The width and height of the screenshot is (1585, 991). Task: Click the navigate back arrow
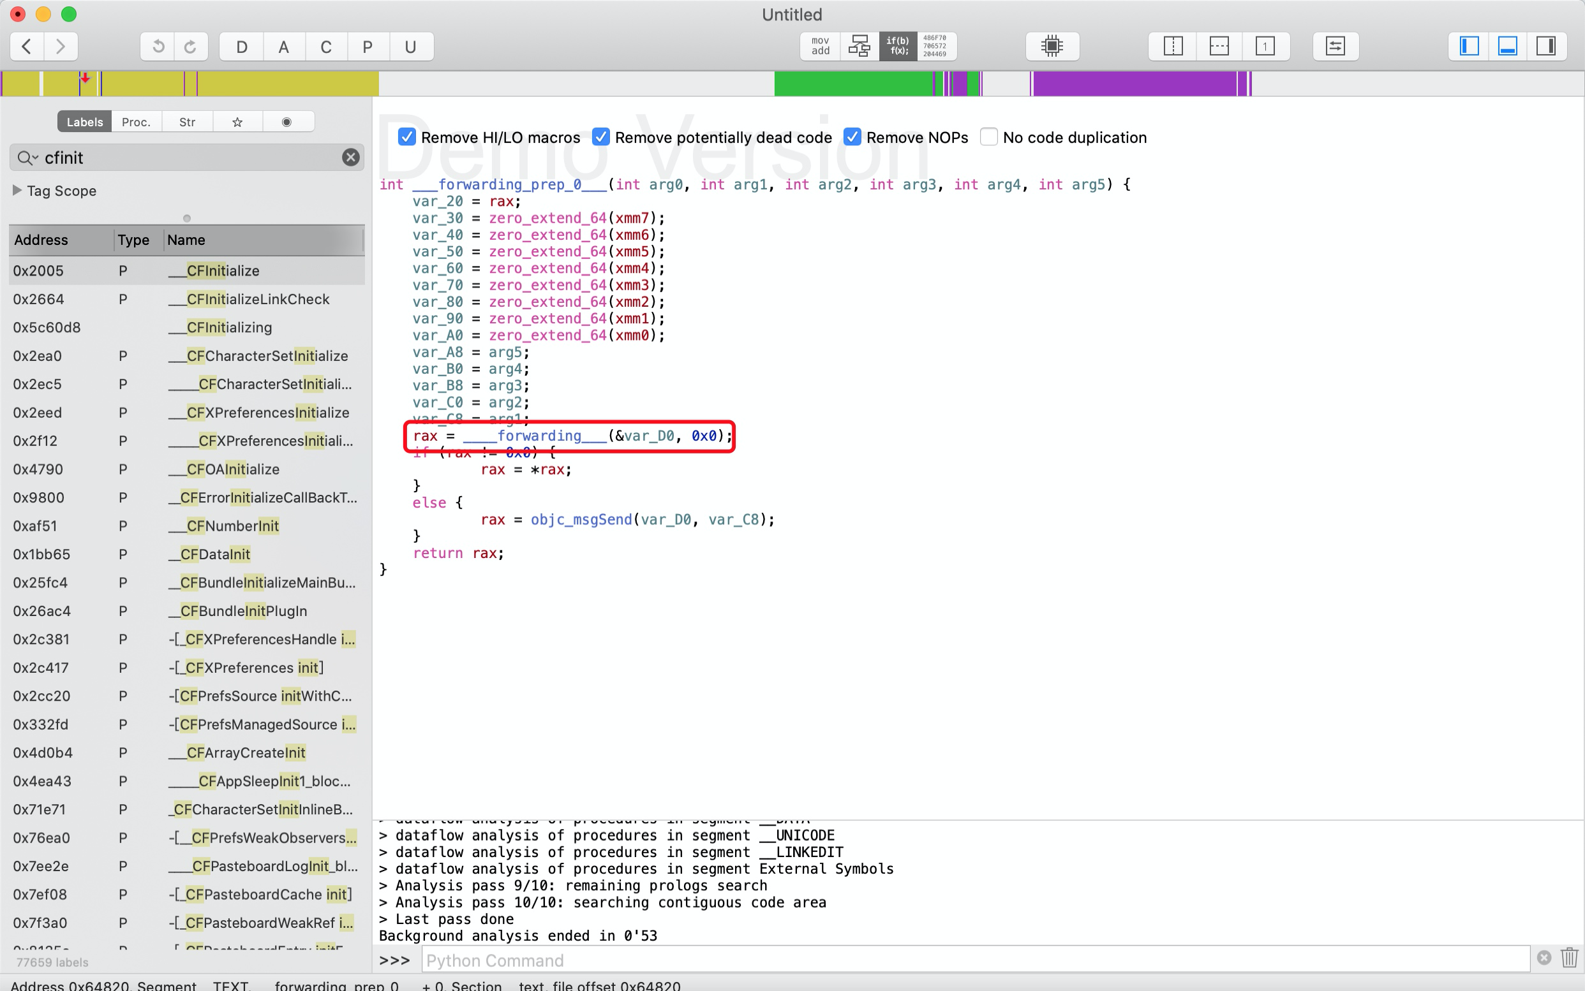pyautogui.click(x=27, y=47)
